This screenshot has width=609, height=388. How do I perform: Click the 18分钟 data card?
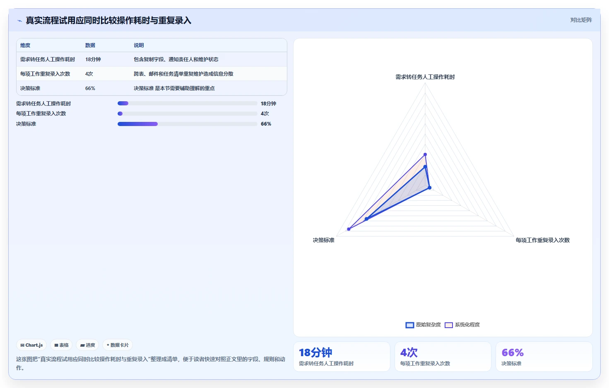[x=342, y=357]
